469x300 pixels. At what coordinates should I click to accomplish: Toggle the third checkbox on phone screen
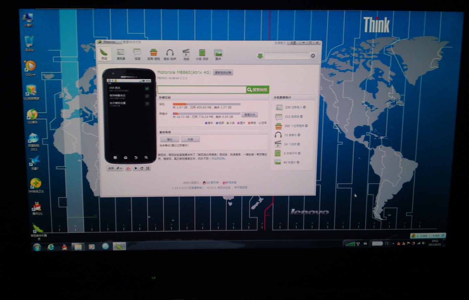pos(147,104)
